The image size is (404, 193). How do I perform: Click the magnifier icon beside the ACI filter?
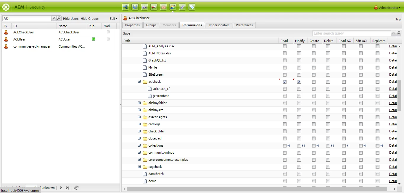59,18
